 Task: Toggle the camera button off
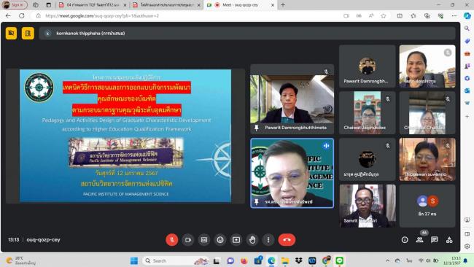[x=188, y=240]
